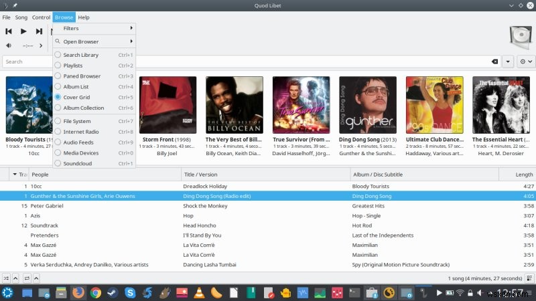Image resolution: width=536 pixels, height=301 pixels.
Task: Play the current song
Action: [23, 31]
